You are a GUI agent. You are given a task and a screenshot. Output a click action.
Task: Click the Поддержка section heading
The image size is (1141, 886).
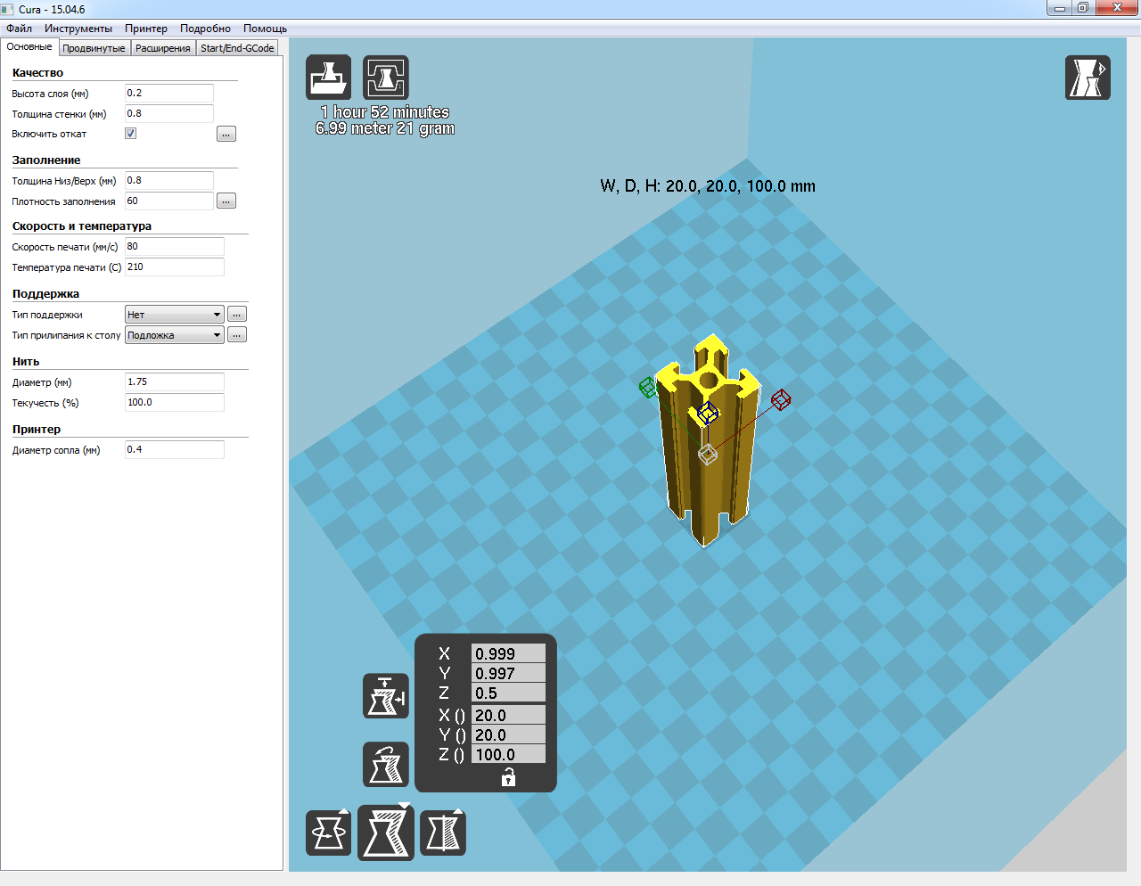pyautogui.click(x=45, y=294)
